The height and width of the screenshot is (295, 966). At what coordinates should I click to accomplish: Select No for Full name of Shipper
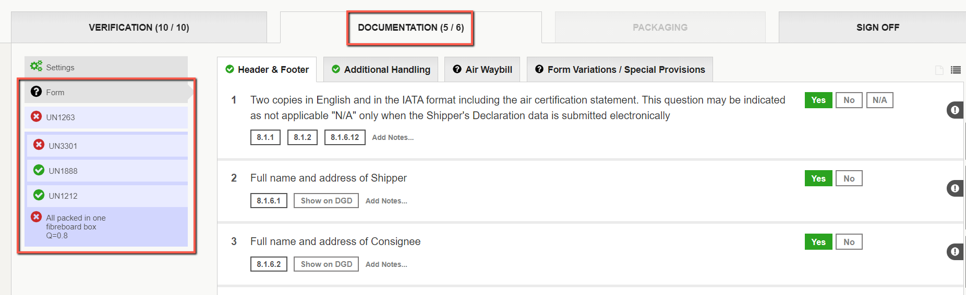click(x=849, y=178)
